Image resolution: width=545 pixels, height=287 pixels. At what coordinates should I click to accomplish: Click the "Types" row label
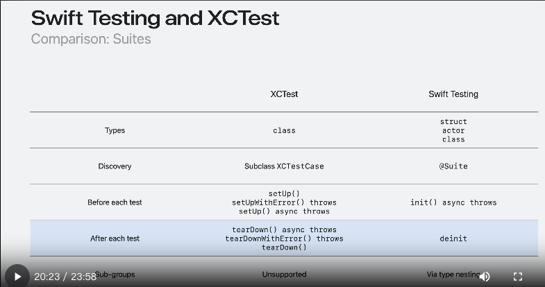pyautogui.click(x=115, y=130)
